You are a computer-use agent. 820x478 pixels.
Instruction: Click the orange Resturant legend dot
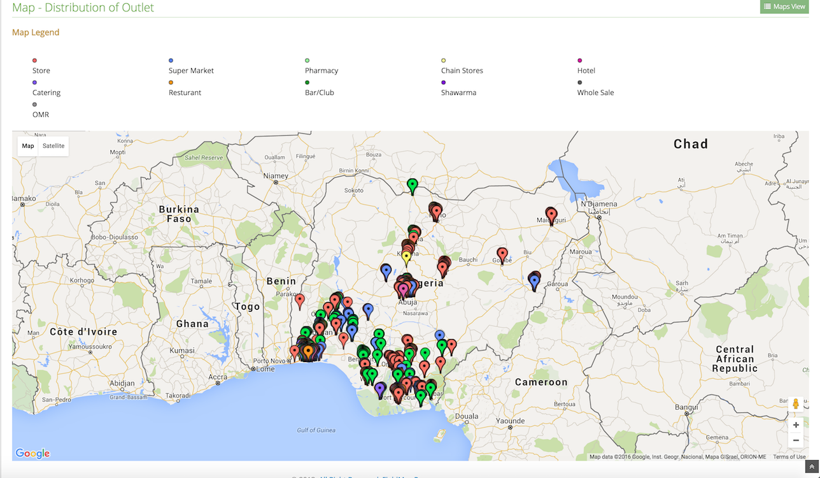point(171,82)
